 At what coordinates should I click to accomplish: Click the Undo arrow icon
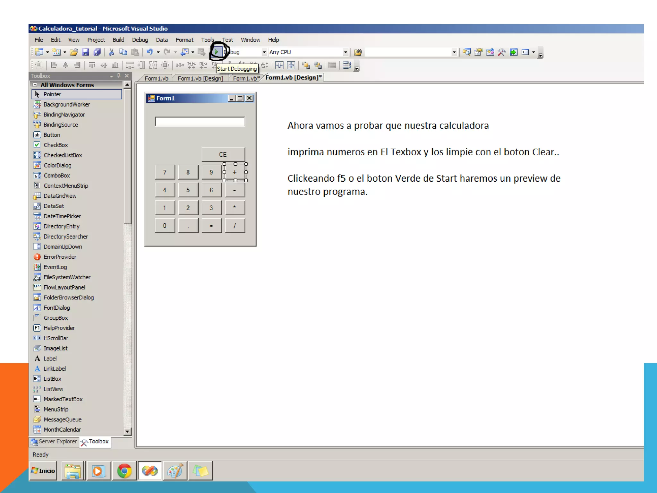[149, 52]
